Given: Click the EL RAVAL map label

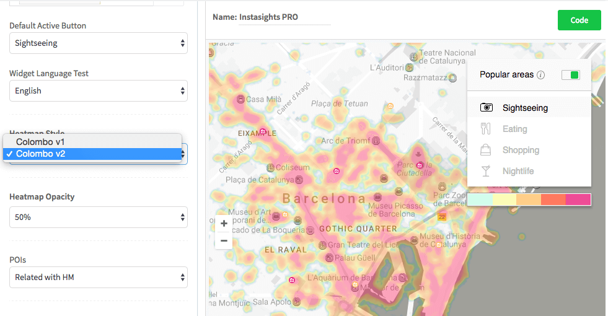Looking at the screenshot, I should [285, 250].
